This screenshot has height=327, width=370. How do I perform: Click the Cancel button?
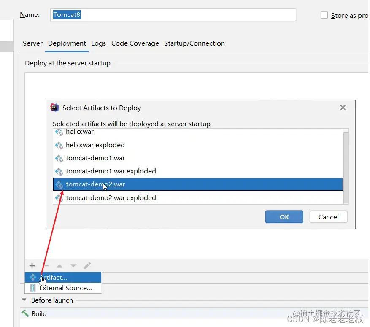pyautogui.click(x=329, y=216)
